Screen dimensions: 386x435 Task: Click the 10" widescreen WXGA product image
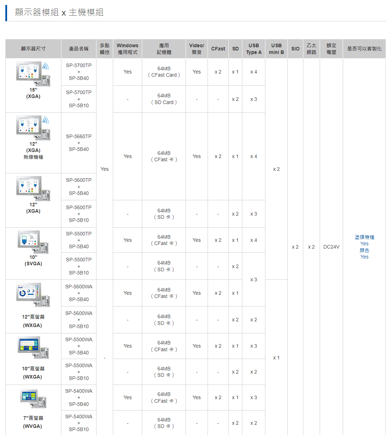tap(33, 348)
